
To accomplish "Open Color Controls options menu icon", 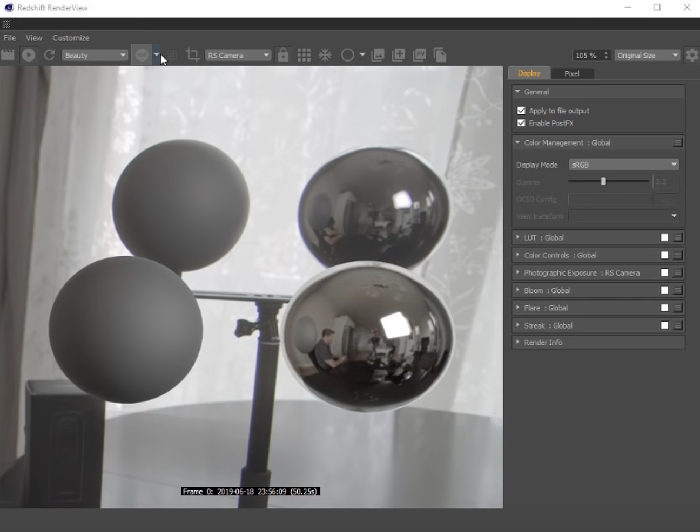I will tap(677, 255).
